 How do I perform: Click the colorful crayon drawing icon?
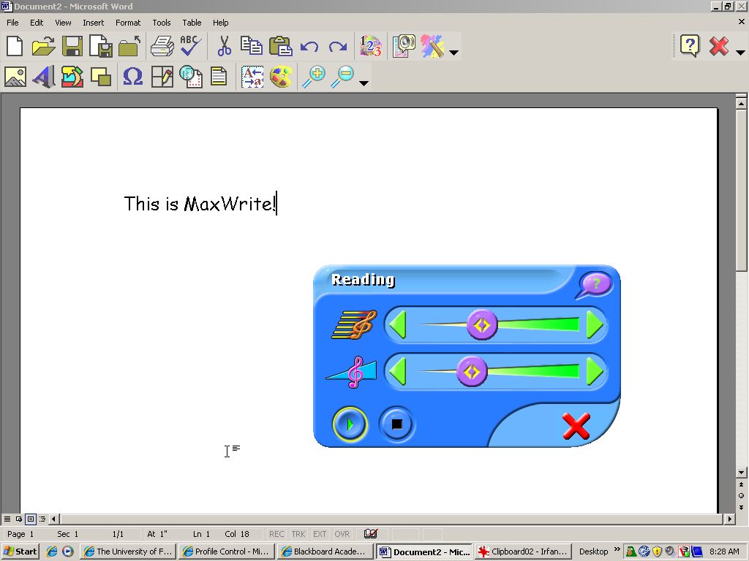point(432,47)
